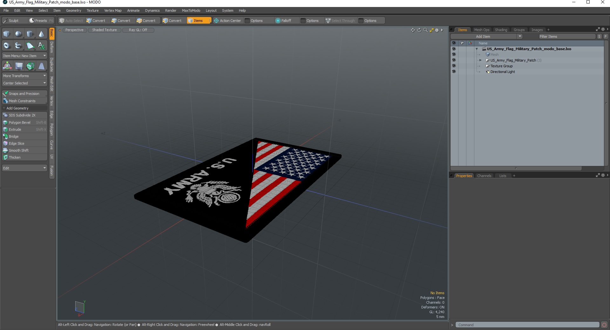610x330 pixels.
Task: Toggle visibility of US_Army_Flag_Military_Patch group
Action: point(454,60)
